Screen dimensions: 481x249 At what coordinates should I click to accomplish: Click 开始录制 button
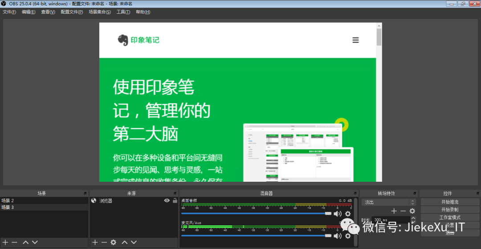(x=450, y=210)
